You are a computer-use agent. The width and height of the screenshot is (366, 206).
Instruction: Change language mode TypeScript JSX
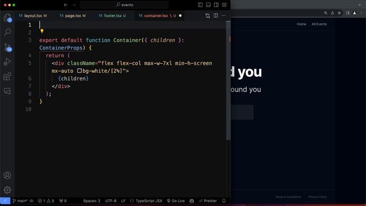[x=149, y=201]
